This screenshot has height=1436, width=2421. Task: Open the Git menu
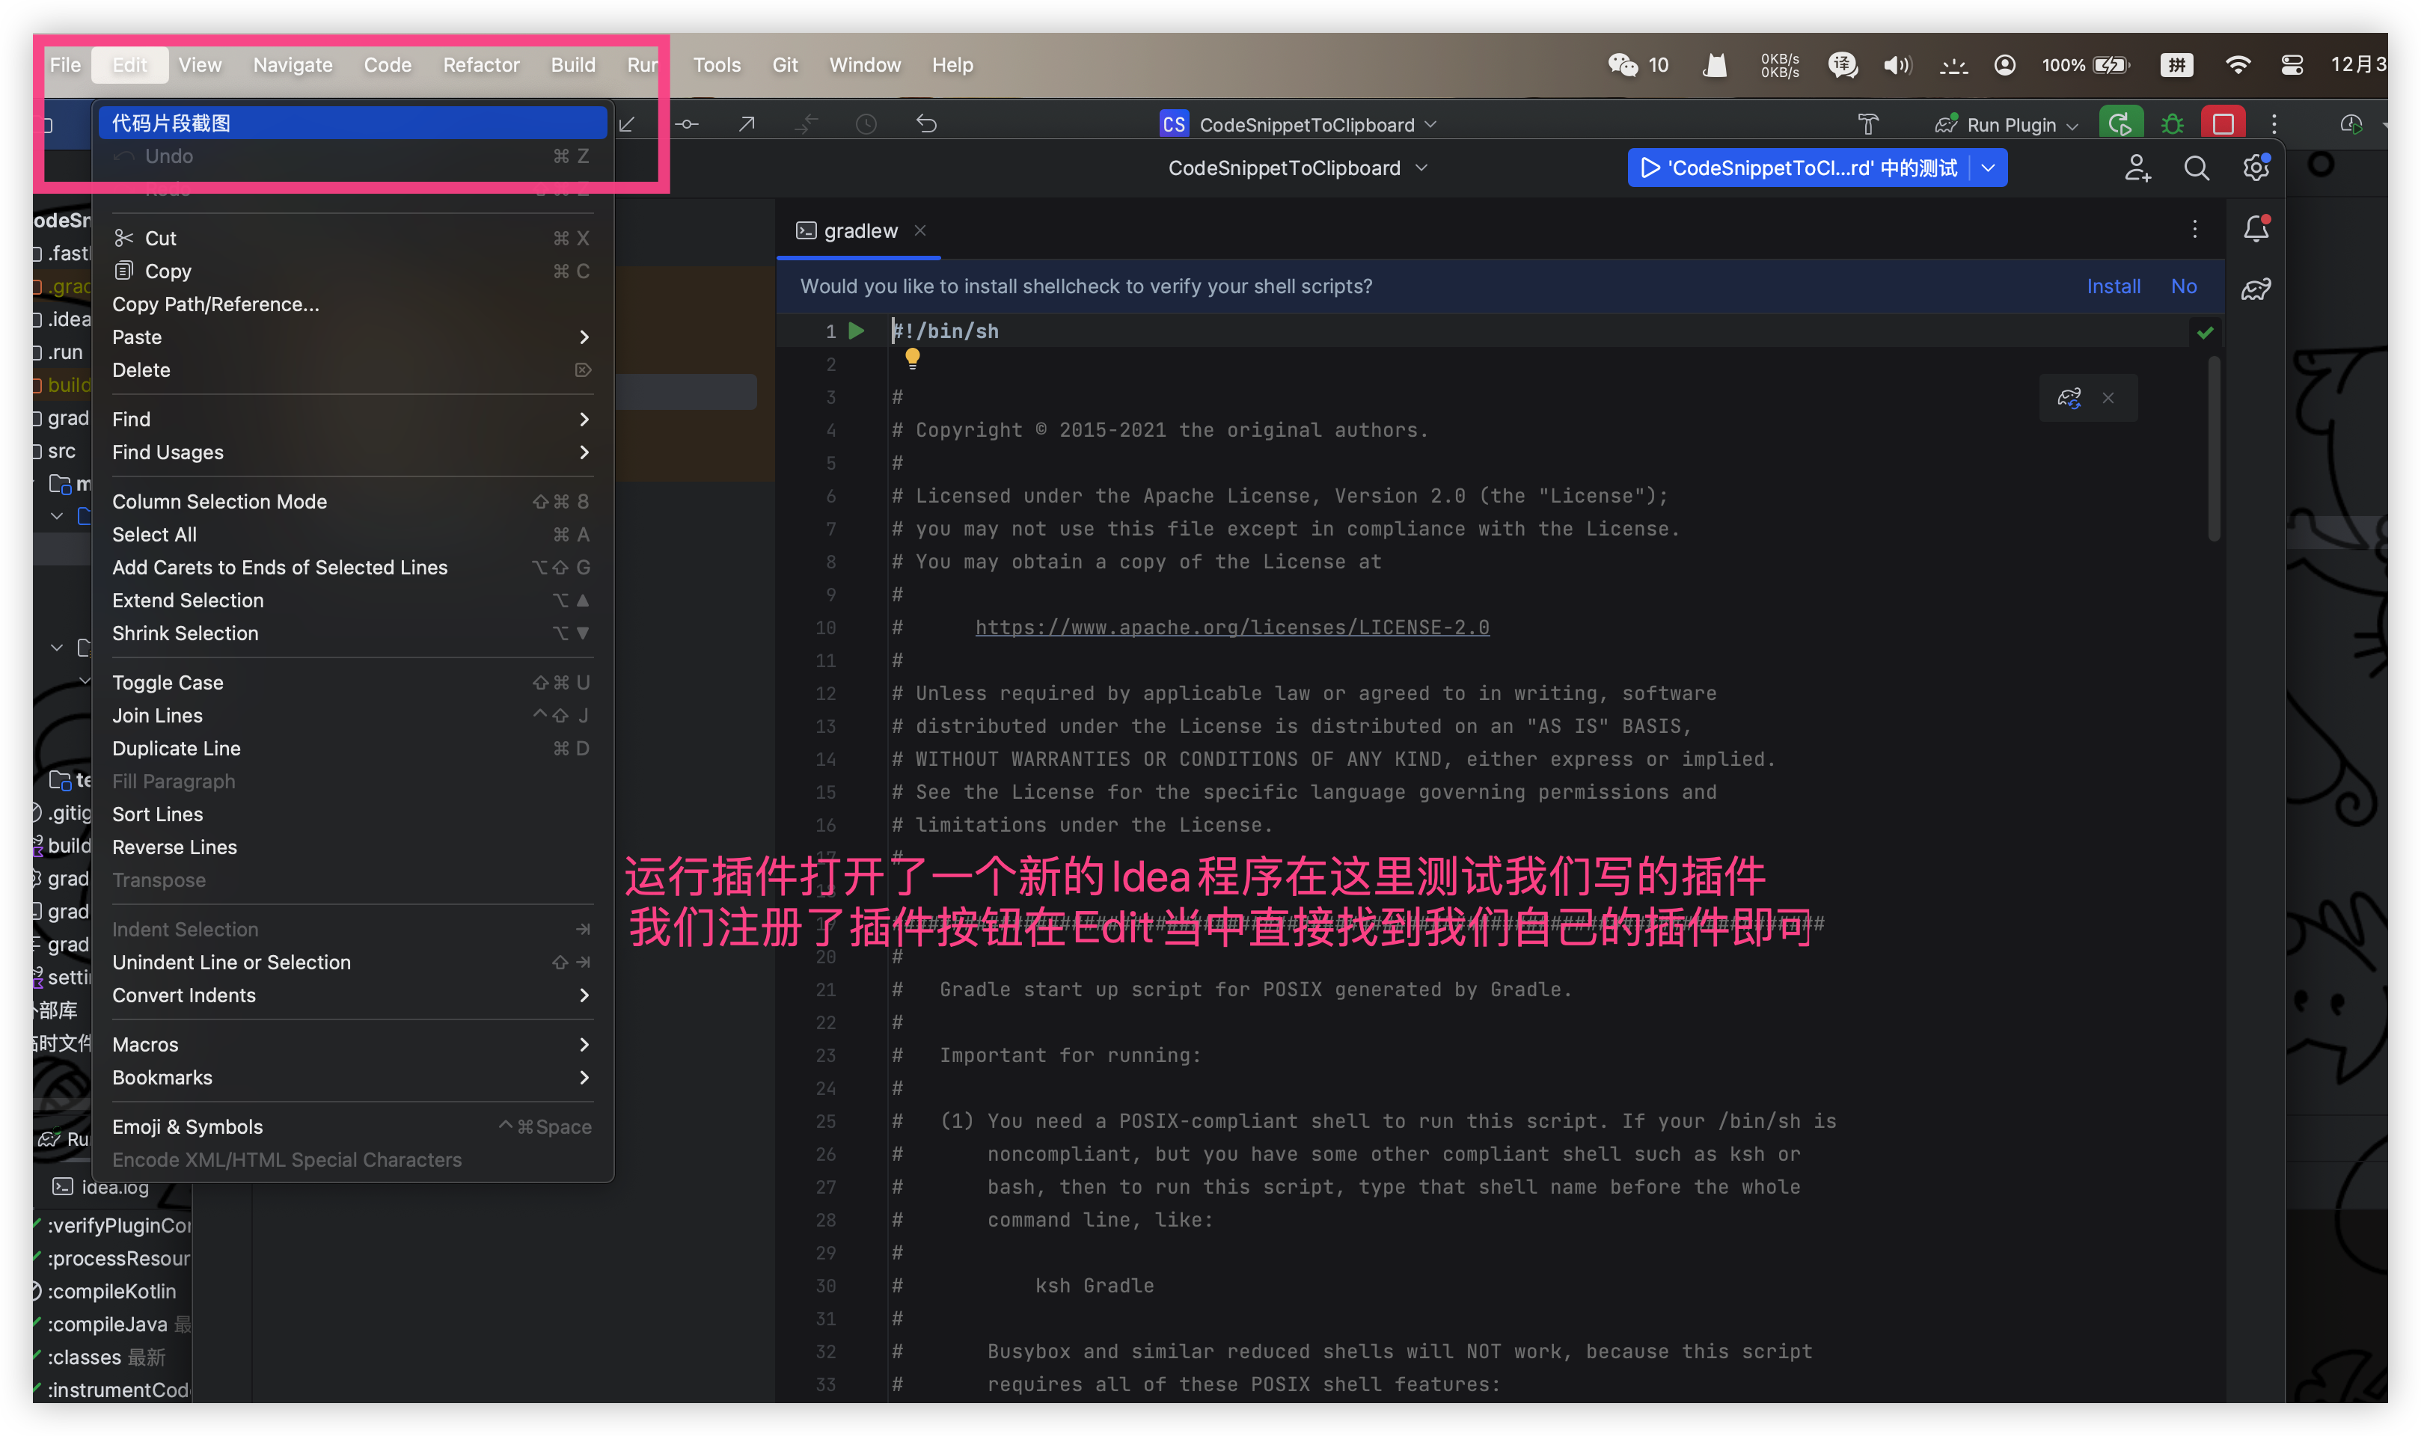tap(785, 65)
